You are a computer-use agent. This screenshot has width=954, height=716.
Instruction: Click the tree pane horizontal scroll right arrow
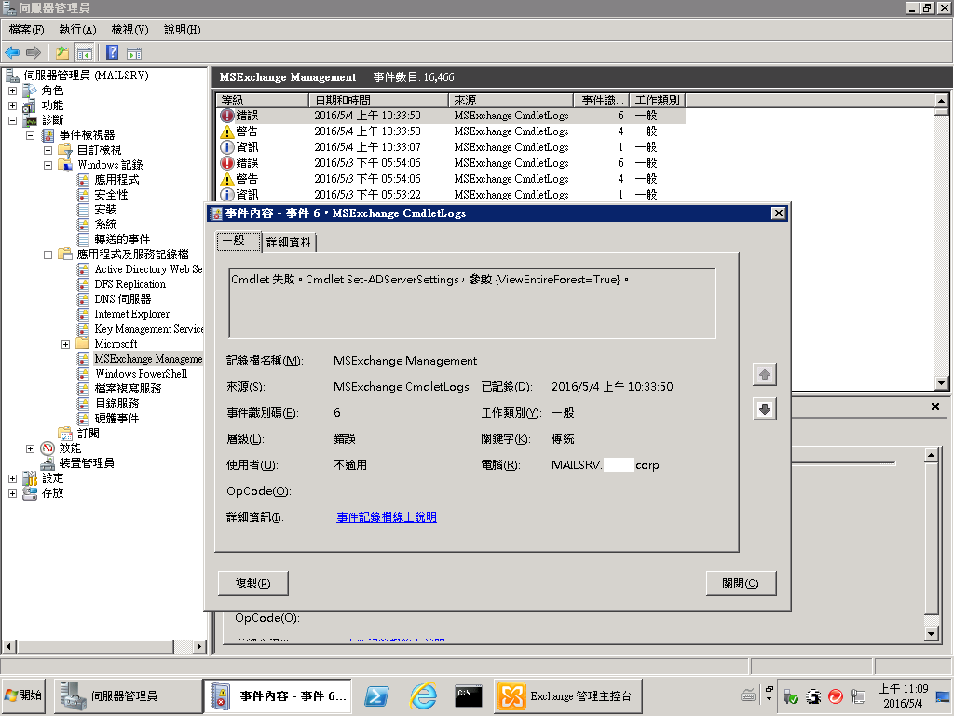click(198, 647)
